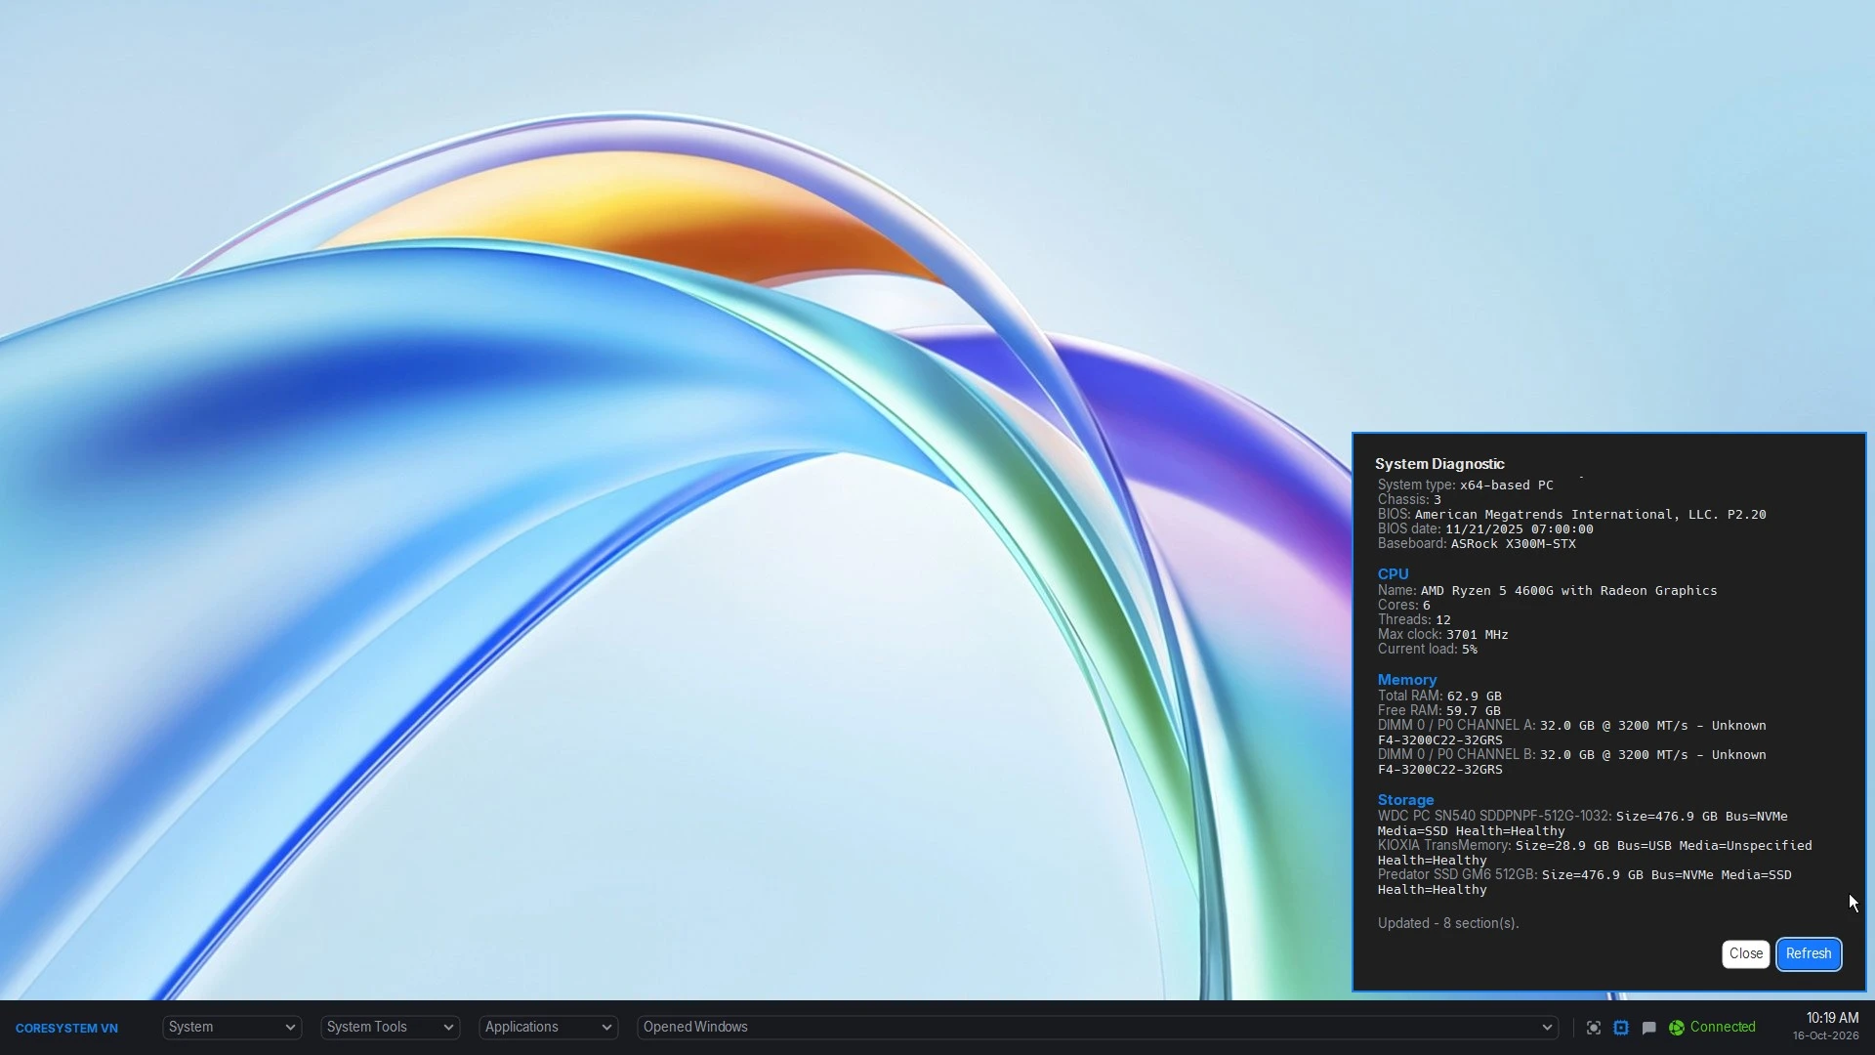Open the Applications dropdown
Screen dimensions: 1875x1055
[548, 1028]
